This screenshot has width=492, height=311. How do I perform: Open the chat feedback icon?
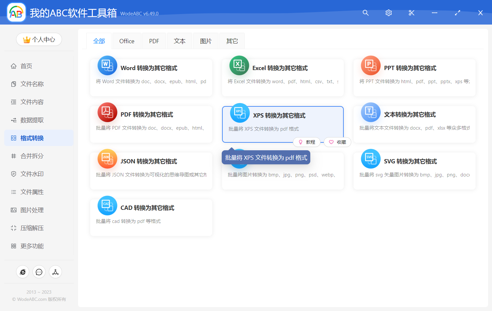pos(39,272)
